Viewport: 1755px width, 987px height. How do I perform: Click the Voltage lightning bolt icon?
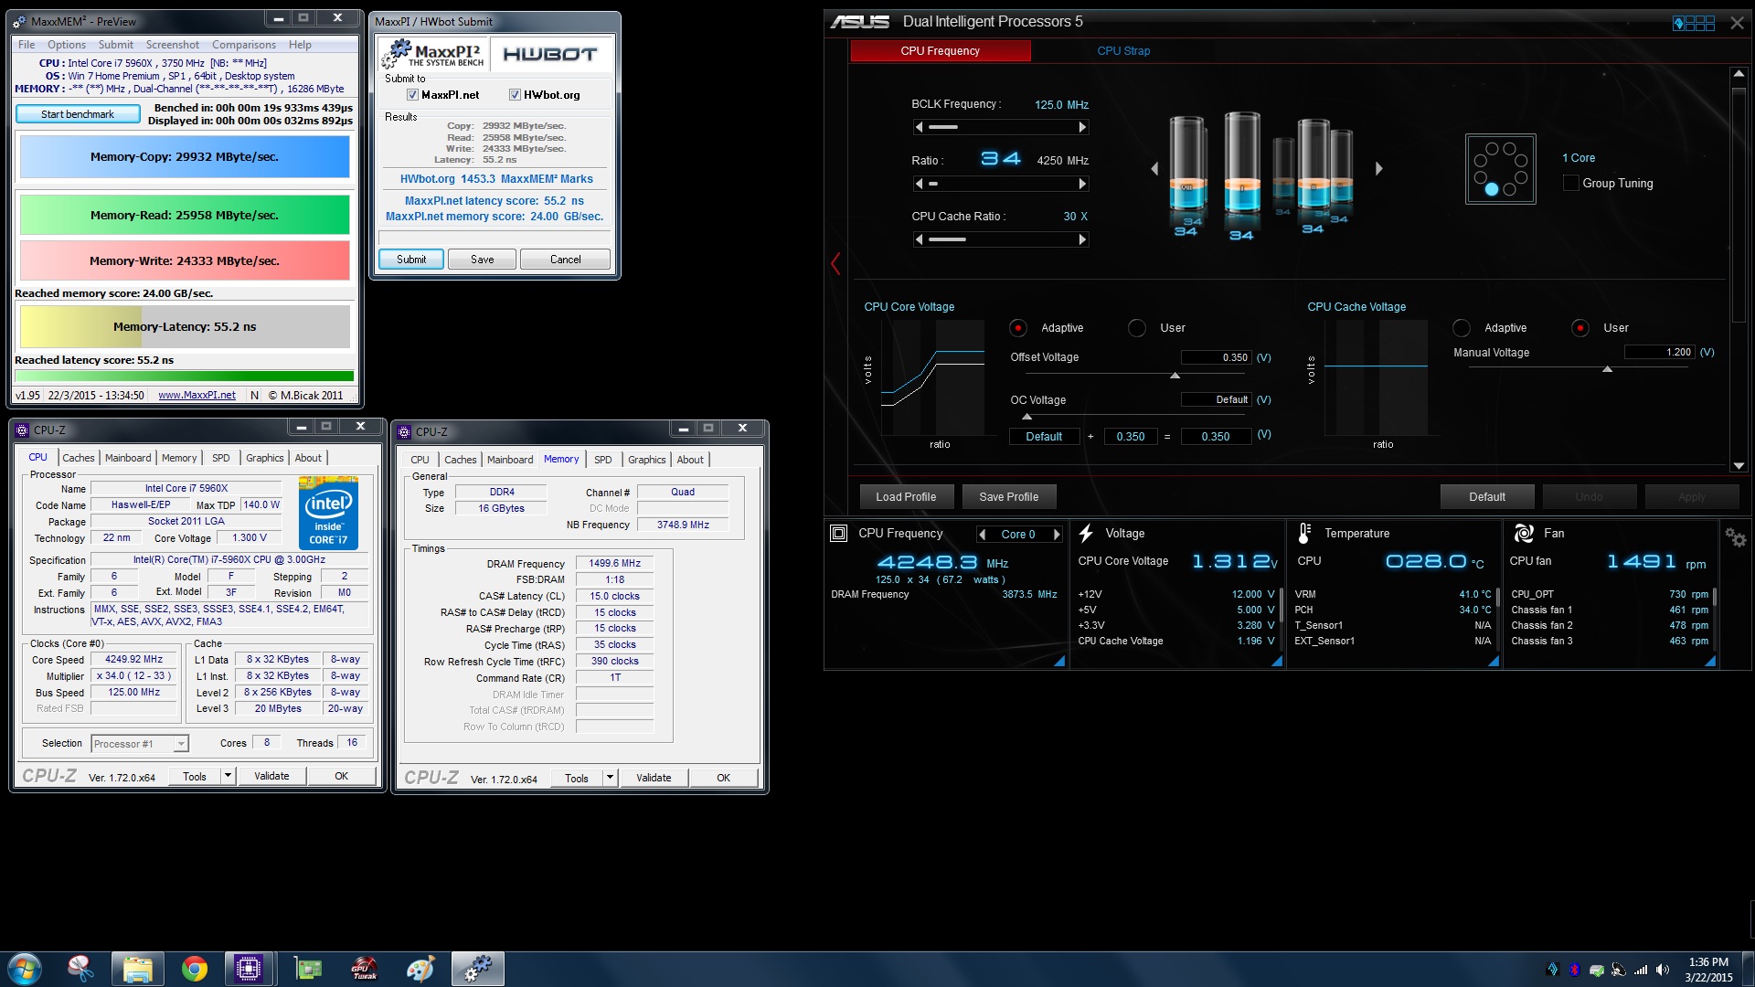(1086, 533)
